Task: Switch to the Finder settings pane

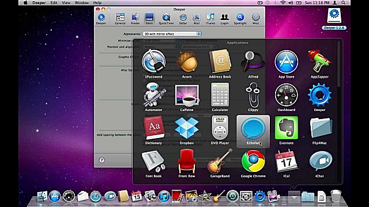Action: pyautogui.click(x=135, y=19)
